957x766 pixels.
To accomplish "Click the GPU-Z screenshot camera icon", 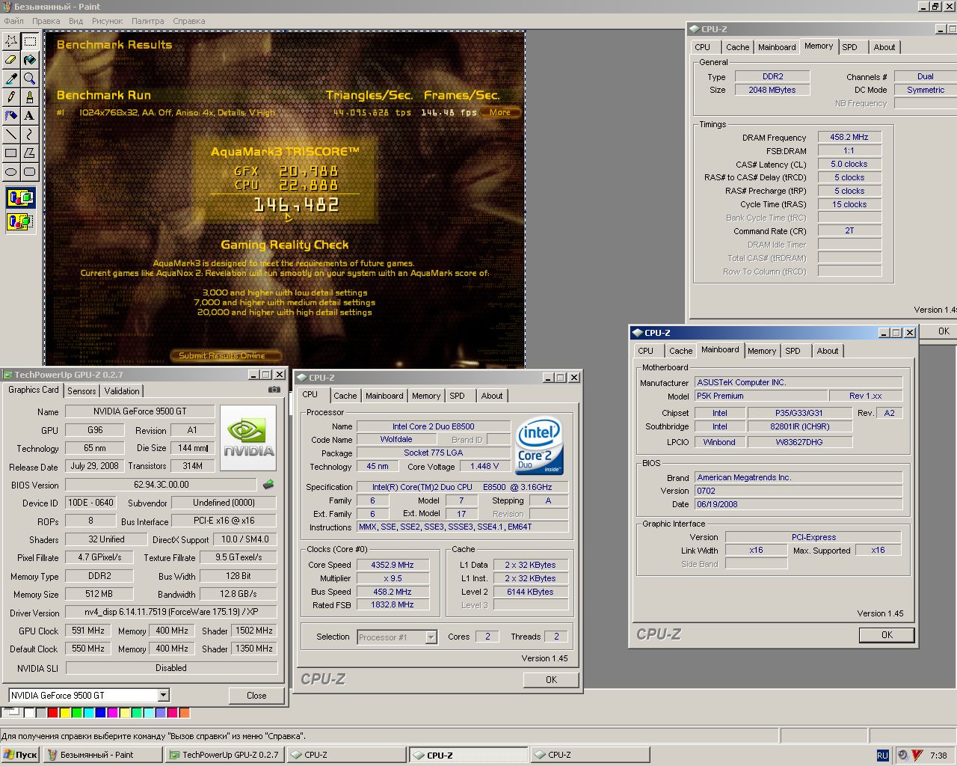I will tap(274, 390).
